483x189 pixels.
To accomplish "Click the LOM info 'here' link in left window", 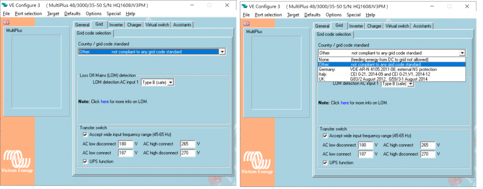I will point(105,102).
